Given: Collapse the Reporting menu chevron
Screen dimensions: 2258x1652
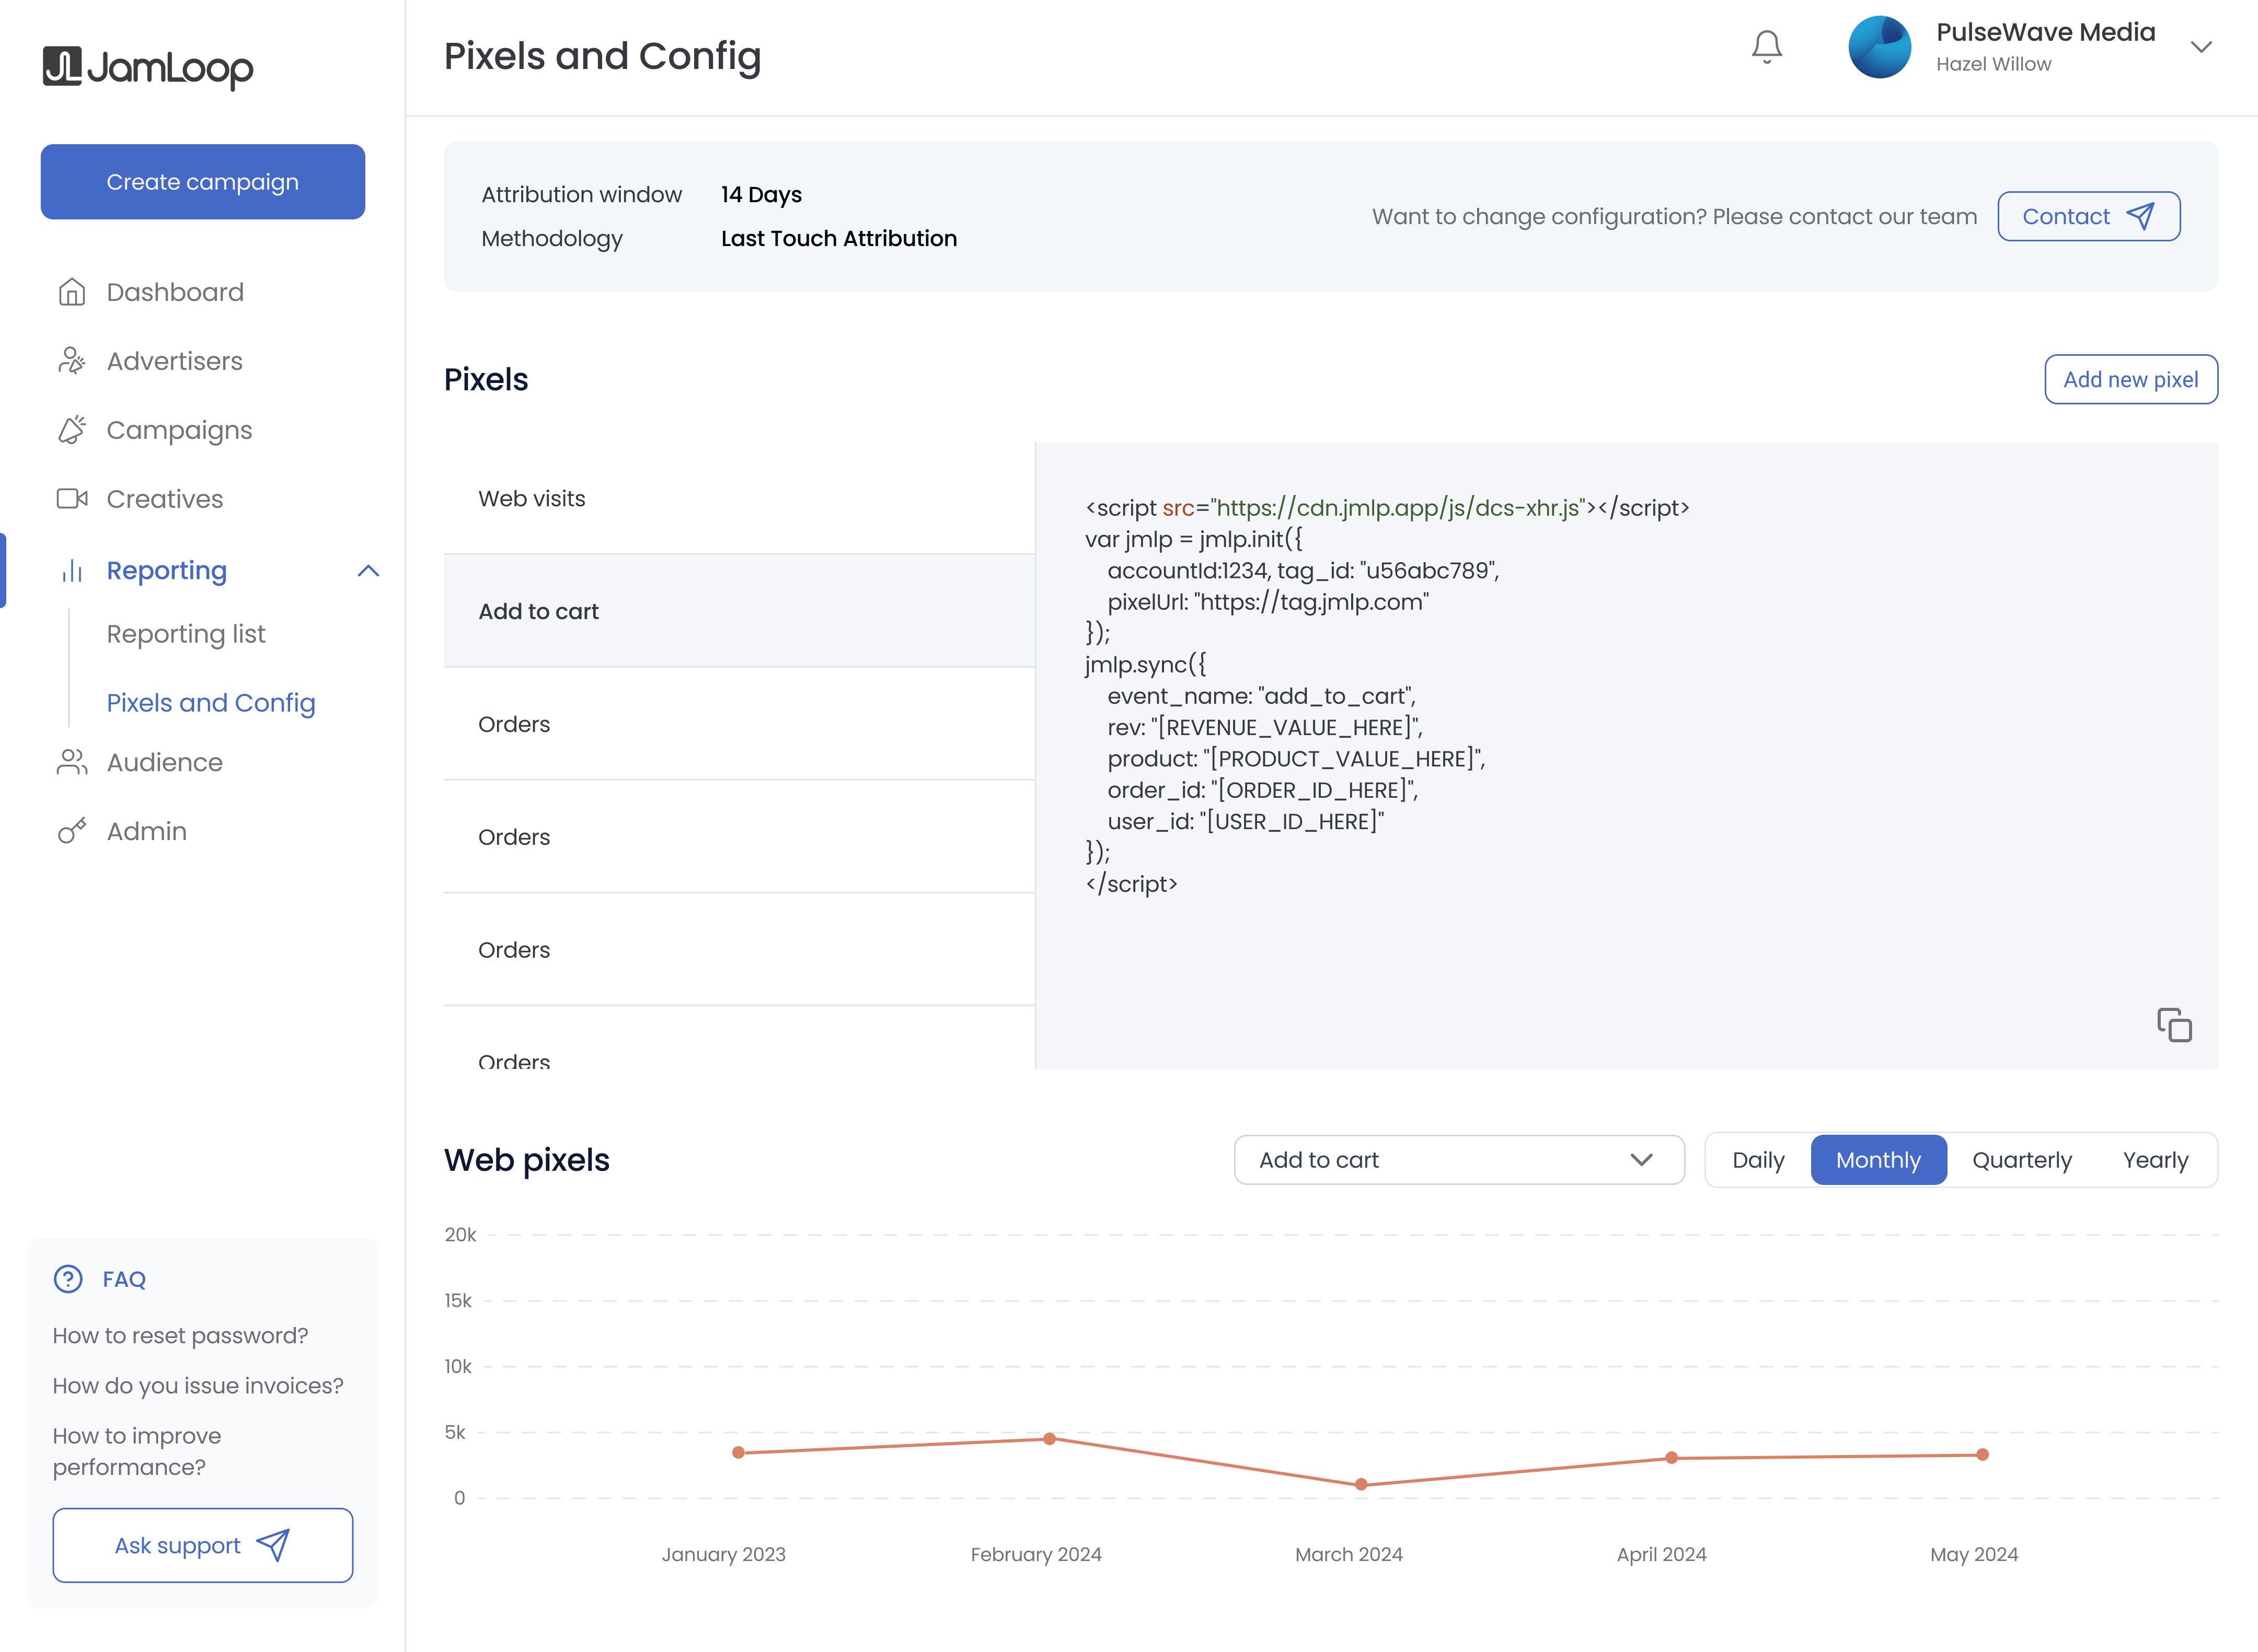Looking at the screenshot, I should pyautogui.click(x=368, y=571).
